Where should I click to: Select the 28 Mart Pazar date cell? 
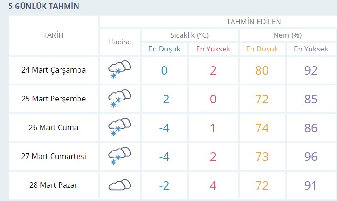coord(53,185)
